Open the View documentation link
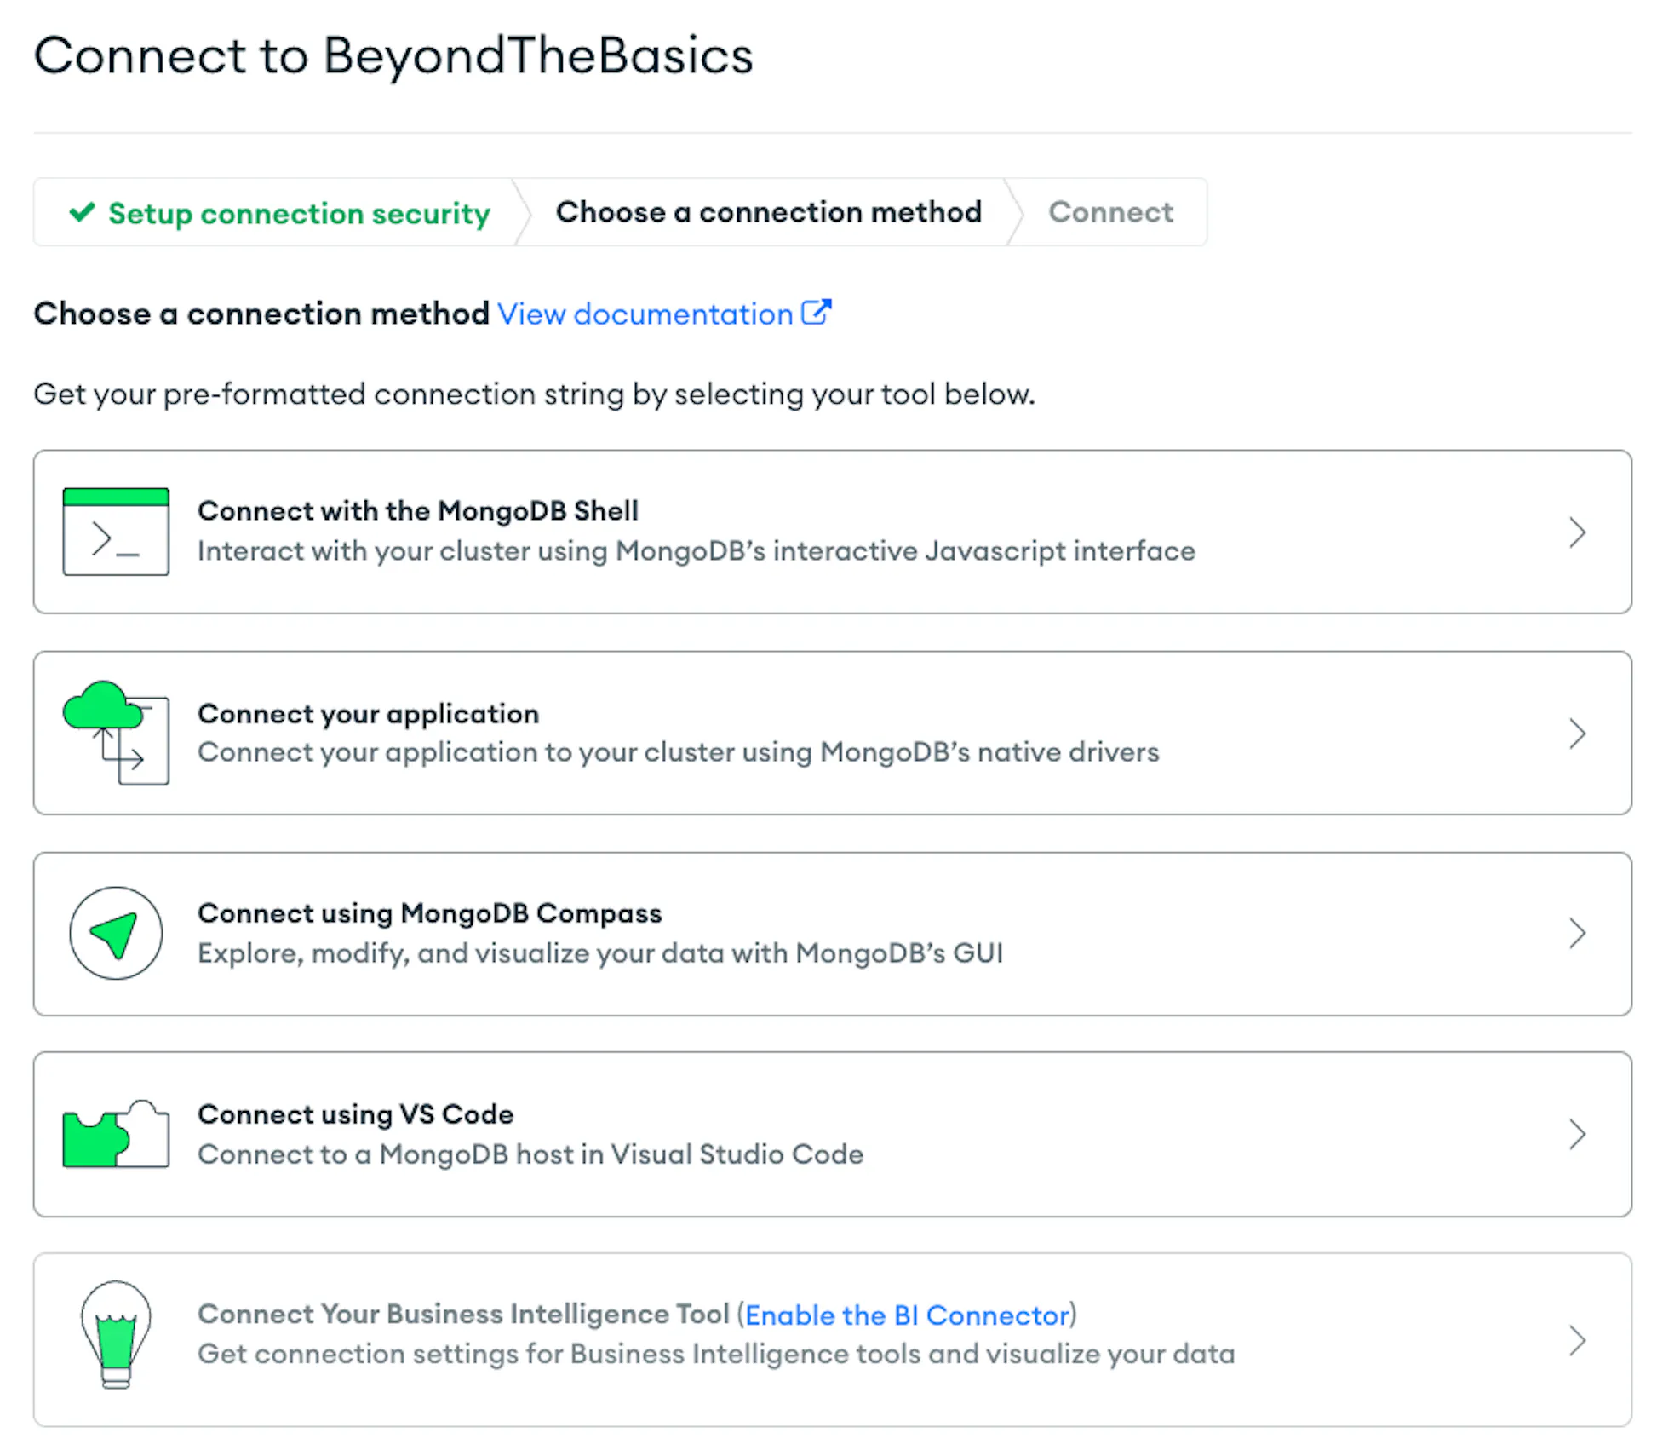Screen dimensions: 1657x1450 [x=645, y=314]
